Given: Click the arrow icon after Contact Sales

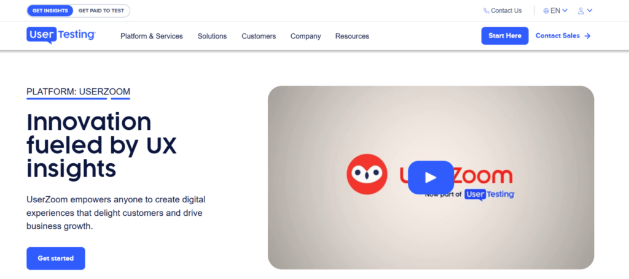Looking at the screenshot, I should (588, 36).
